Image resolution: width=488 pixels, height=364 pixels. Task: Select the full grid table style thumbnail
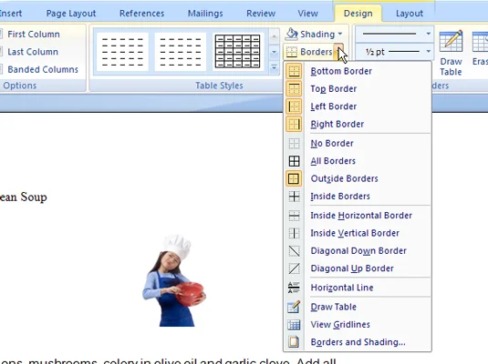pos(238,51)
